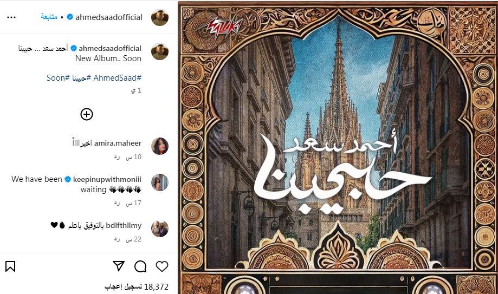
Task: Open the comment bubble icon
Action: [140, 266]
